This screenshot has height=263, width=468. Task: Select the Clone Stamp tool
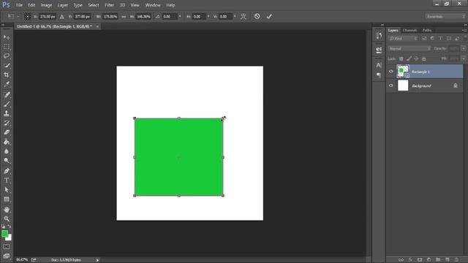[7, 114]
